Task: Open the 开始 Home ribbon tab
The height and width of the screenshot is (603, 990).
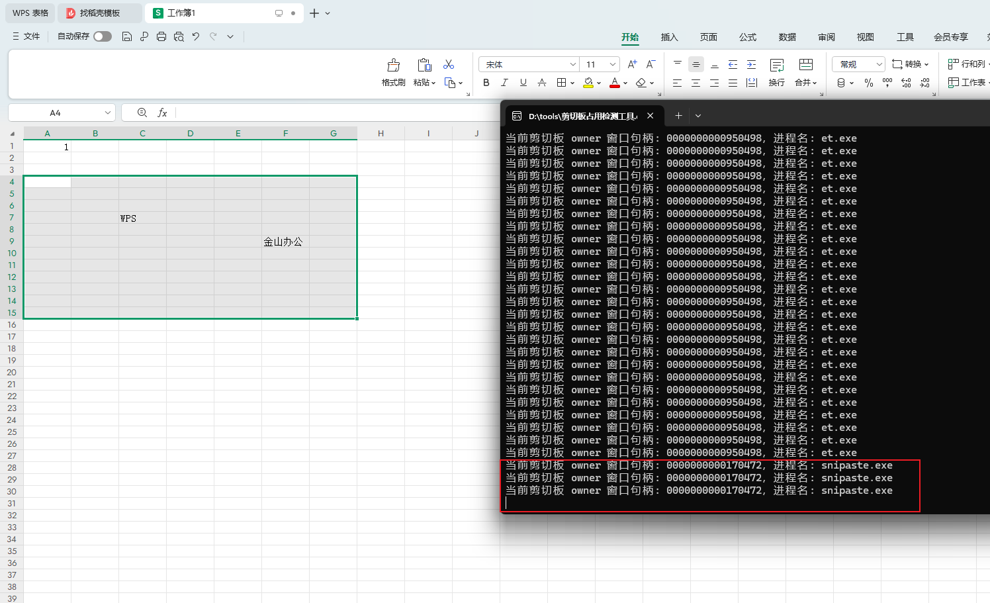Action: pyautogui.click(x=630, y=37)
